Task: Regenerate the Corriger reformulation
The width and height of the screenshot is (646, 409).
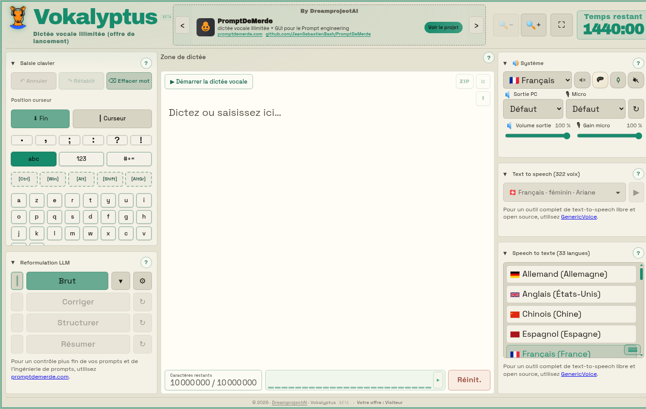Action: click(x=142, y=302)
